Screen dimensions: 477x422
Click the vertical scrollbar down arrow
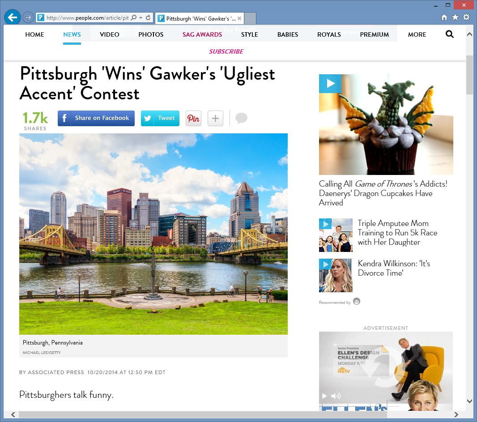(x=469, y=401)
